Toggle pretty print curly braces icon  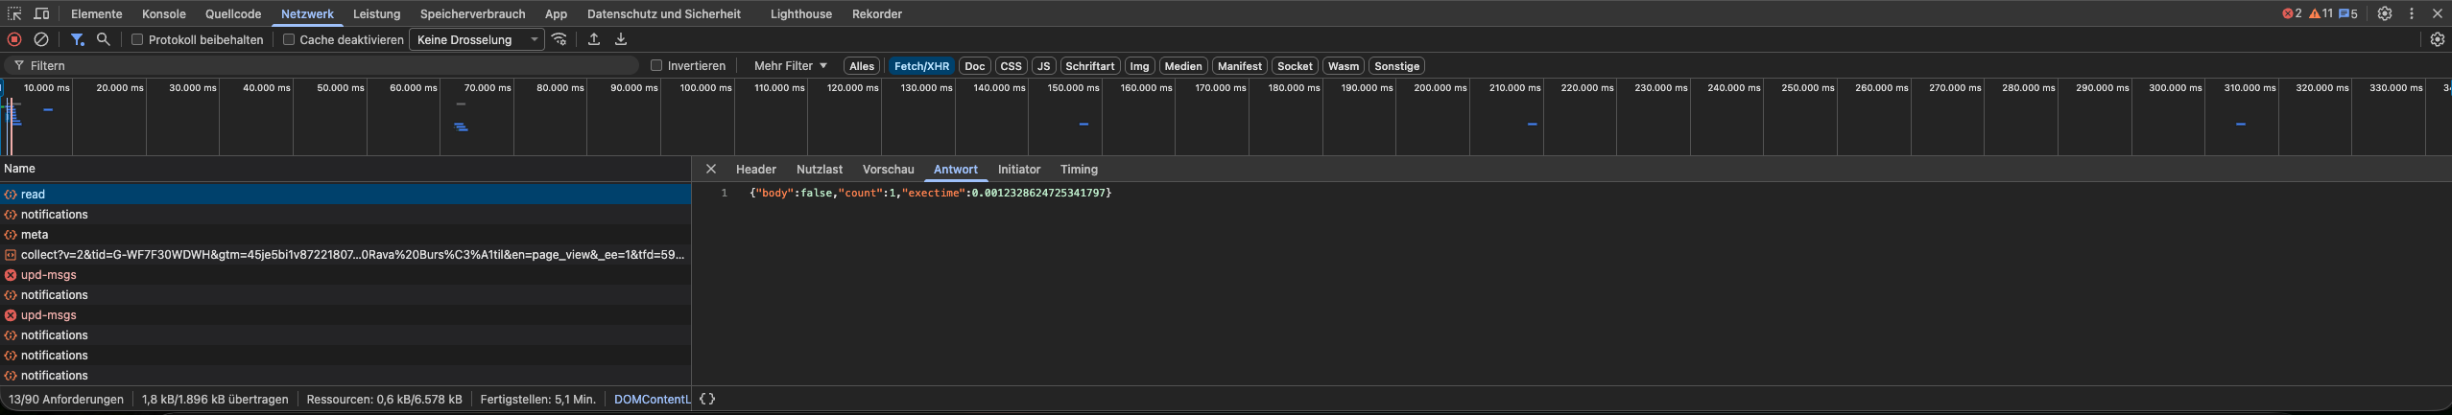pos(707,399)
